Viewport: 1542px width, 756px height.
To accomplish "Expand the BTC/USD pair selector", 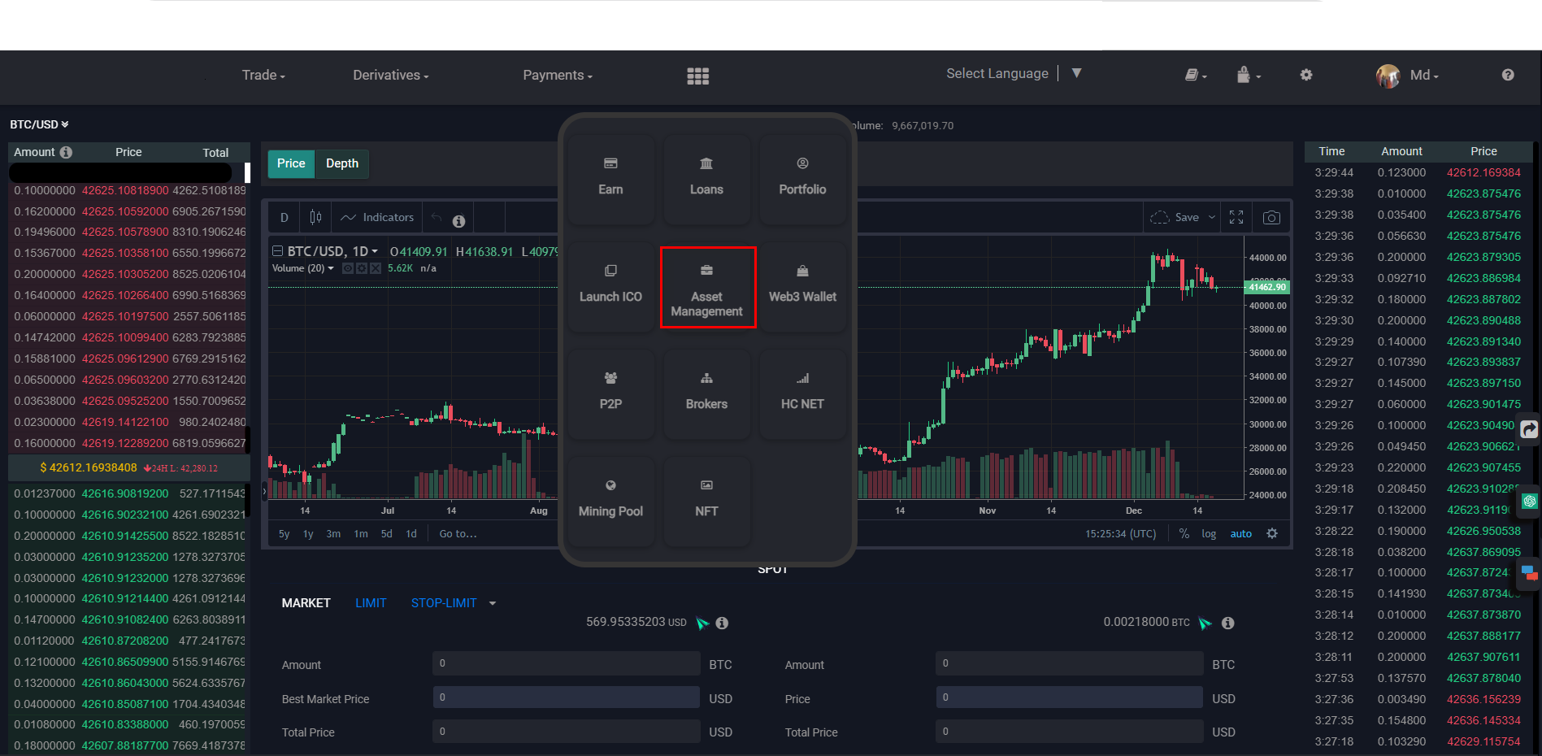I will pos(39,124).
